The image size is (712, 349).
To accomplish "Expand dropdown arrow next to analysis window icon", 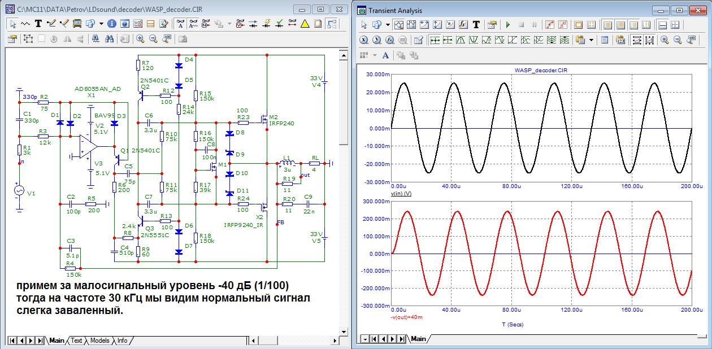I will (388, 25).
